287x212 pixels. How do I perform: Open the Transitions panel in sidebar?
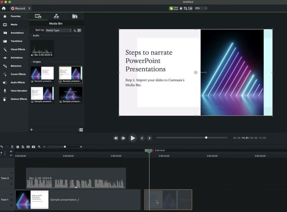coord(16,41)
